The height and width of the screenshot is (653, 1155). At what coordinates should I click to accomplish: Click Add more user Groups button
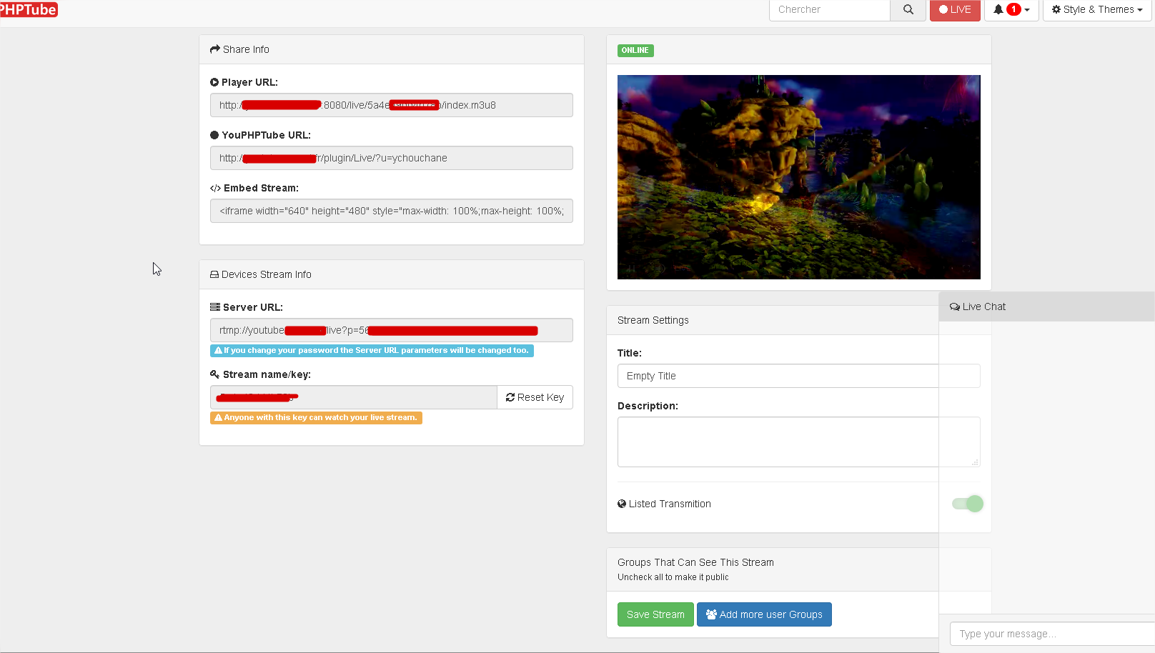[x=764, y=614]
